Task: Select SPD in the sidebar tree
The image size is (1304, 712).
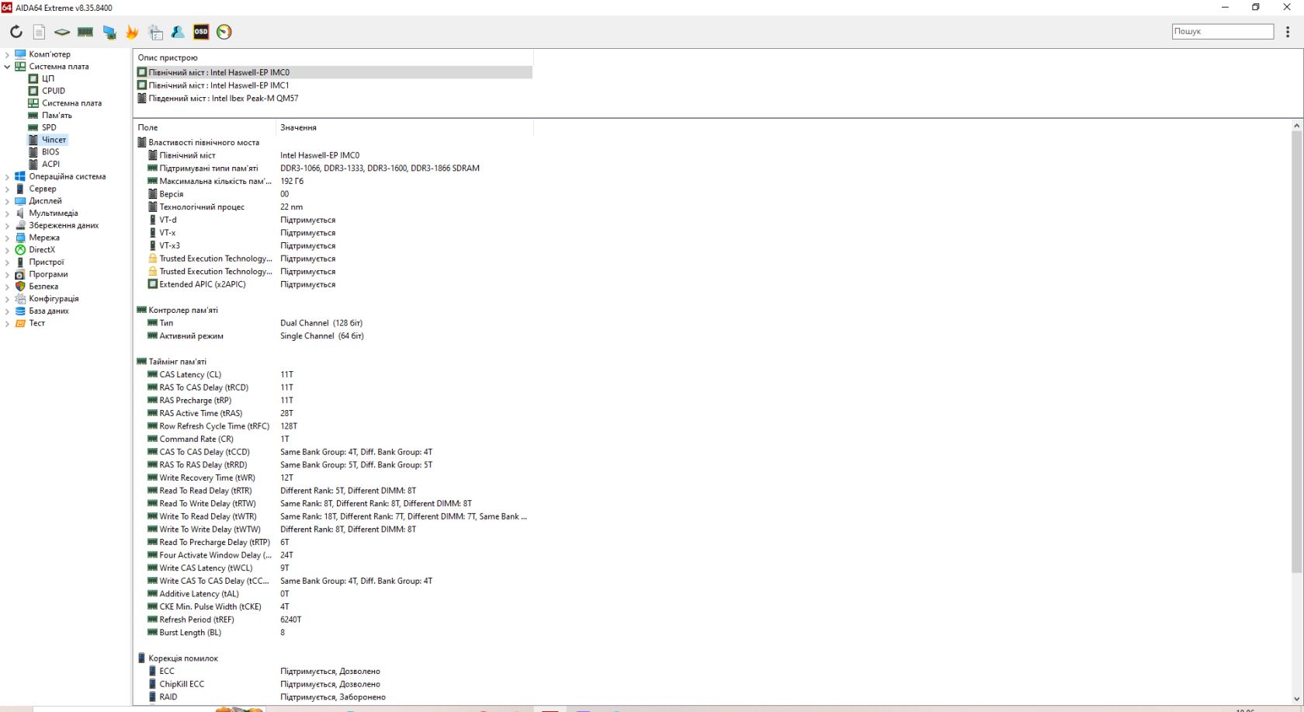Action: [x=49, y=127]
